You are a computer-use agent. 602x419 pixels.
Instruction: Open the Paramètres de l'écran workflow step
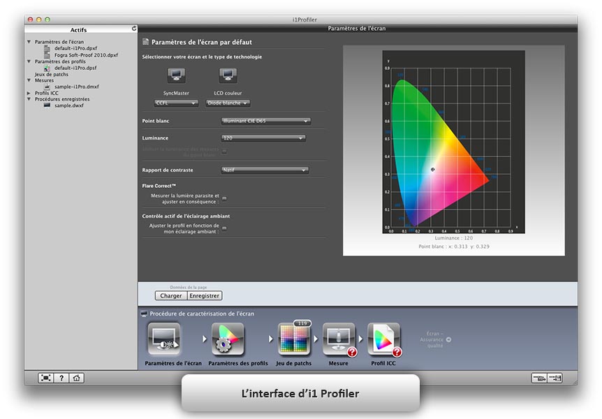[164, 339]
